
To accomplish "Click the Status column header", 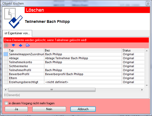I will click(133, 50).
